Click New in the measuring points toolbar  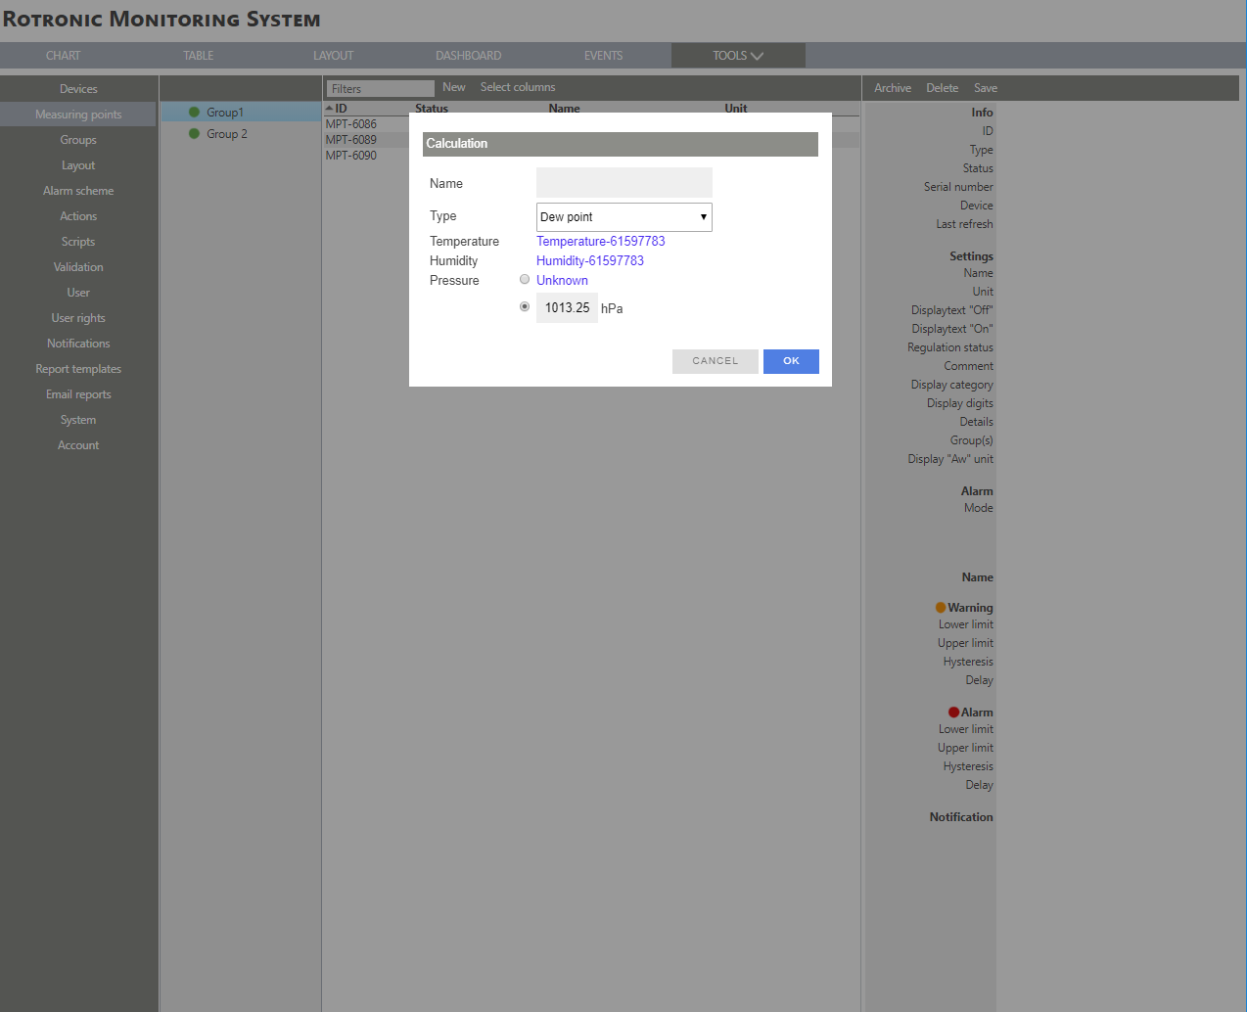[x=454, y=87]
